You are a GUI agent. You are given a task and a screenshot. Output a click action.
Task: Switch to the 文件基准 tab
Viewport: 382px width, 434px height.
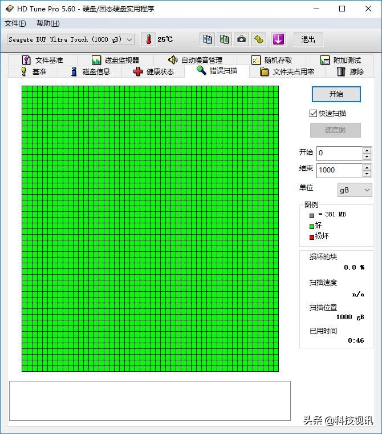coord(43,60)
